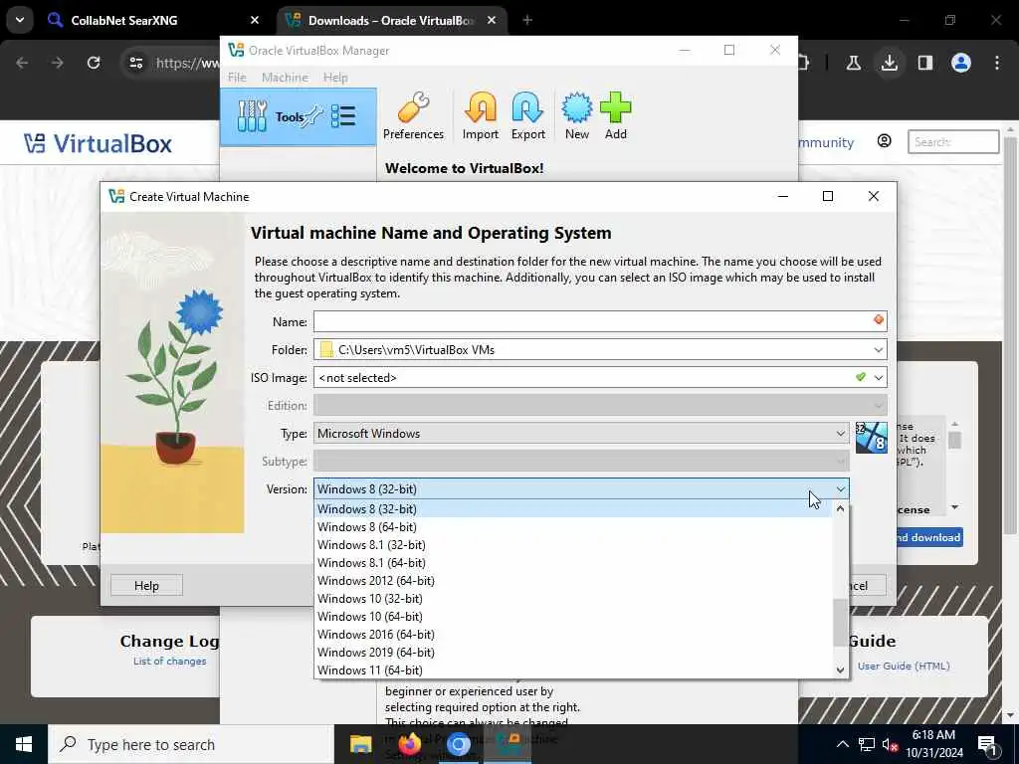Show hidden tray icons chevron
This screenshot has width=1019, height=764.
842,744
